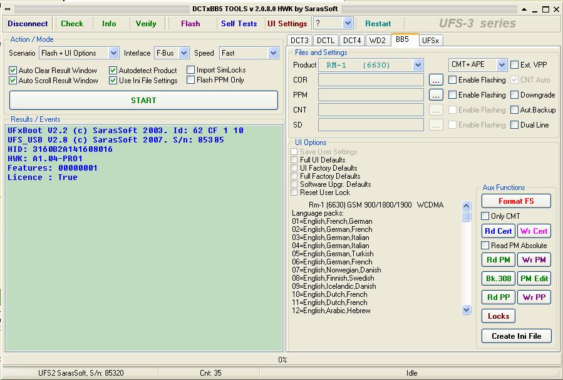
Task: Click the Rd PP button
Action: click(x=498, y=297)
